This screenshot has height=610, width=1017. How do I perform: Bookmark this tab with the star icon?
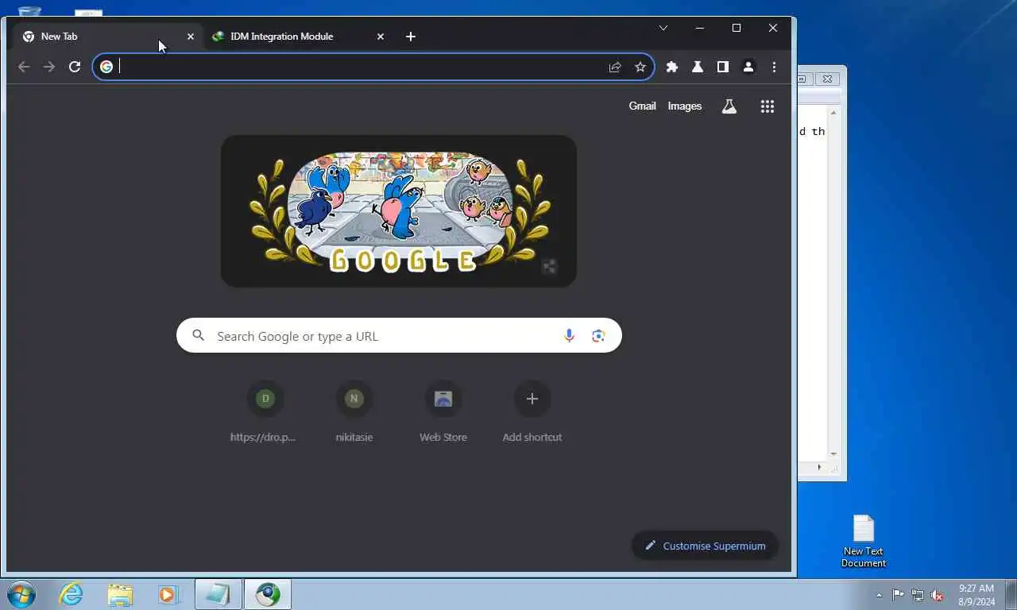(640, 67)
